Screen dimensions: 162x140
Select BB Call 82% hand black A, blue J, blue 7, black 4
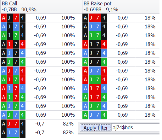[13, 132]
